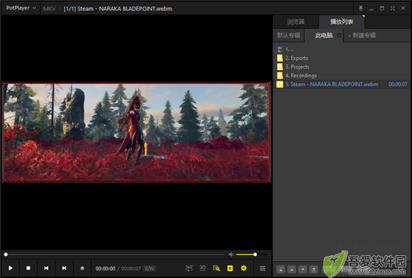
Task: Click the title '[1/1] Steam - NARAKA BLADEPOINT.webm'
Action: coord(117,9)
